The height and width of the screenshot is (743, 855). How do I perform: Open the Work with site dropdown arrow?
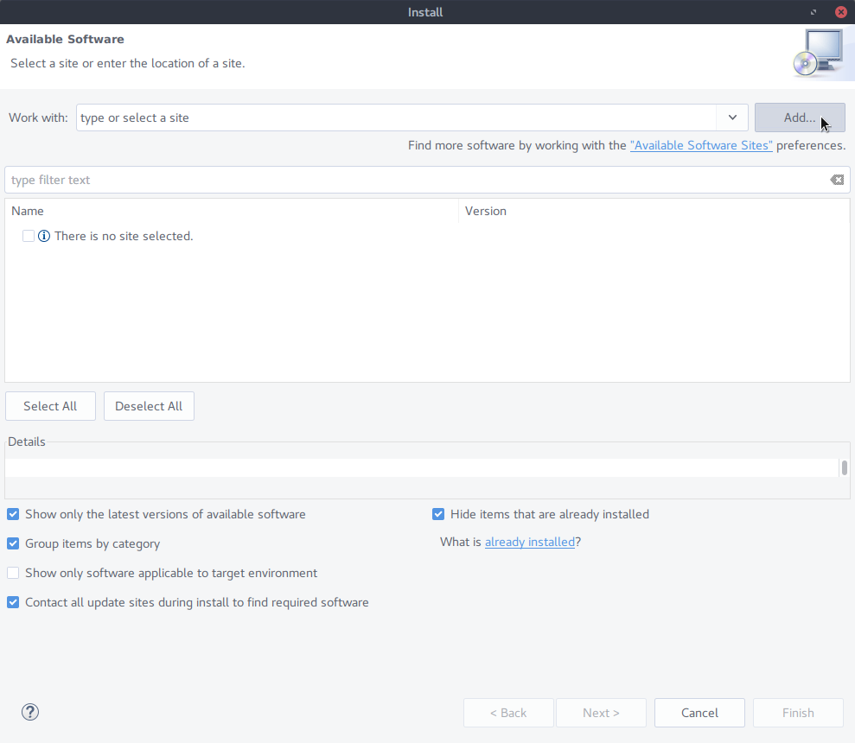click(x=732, y=117)
